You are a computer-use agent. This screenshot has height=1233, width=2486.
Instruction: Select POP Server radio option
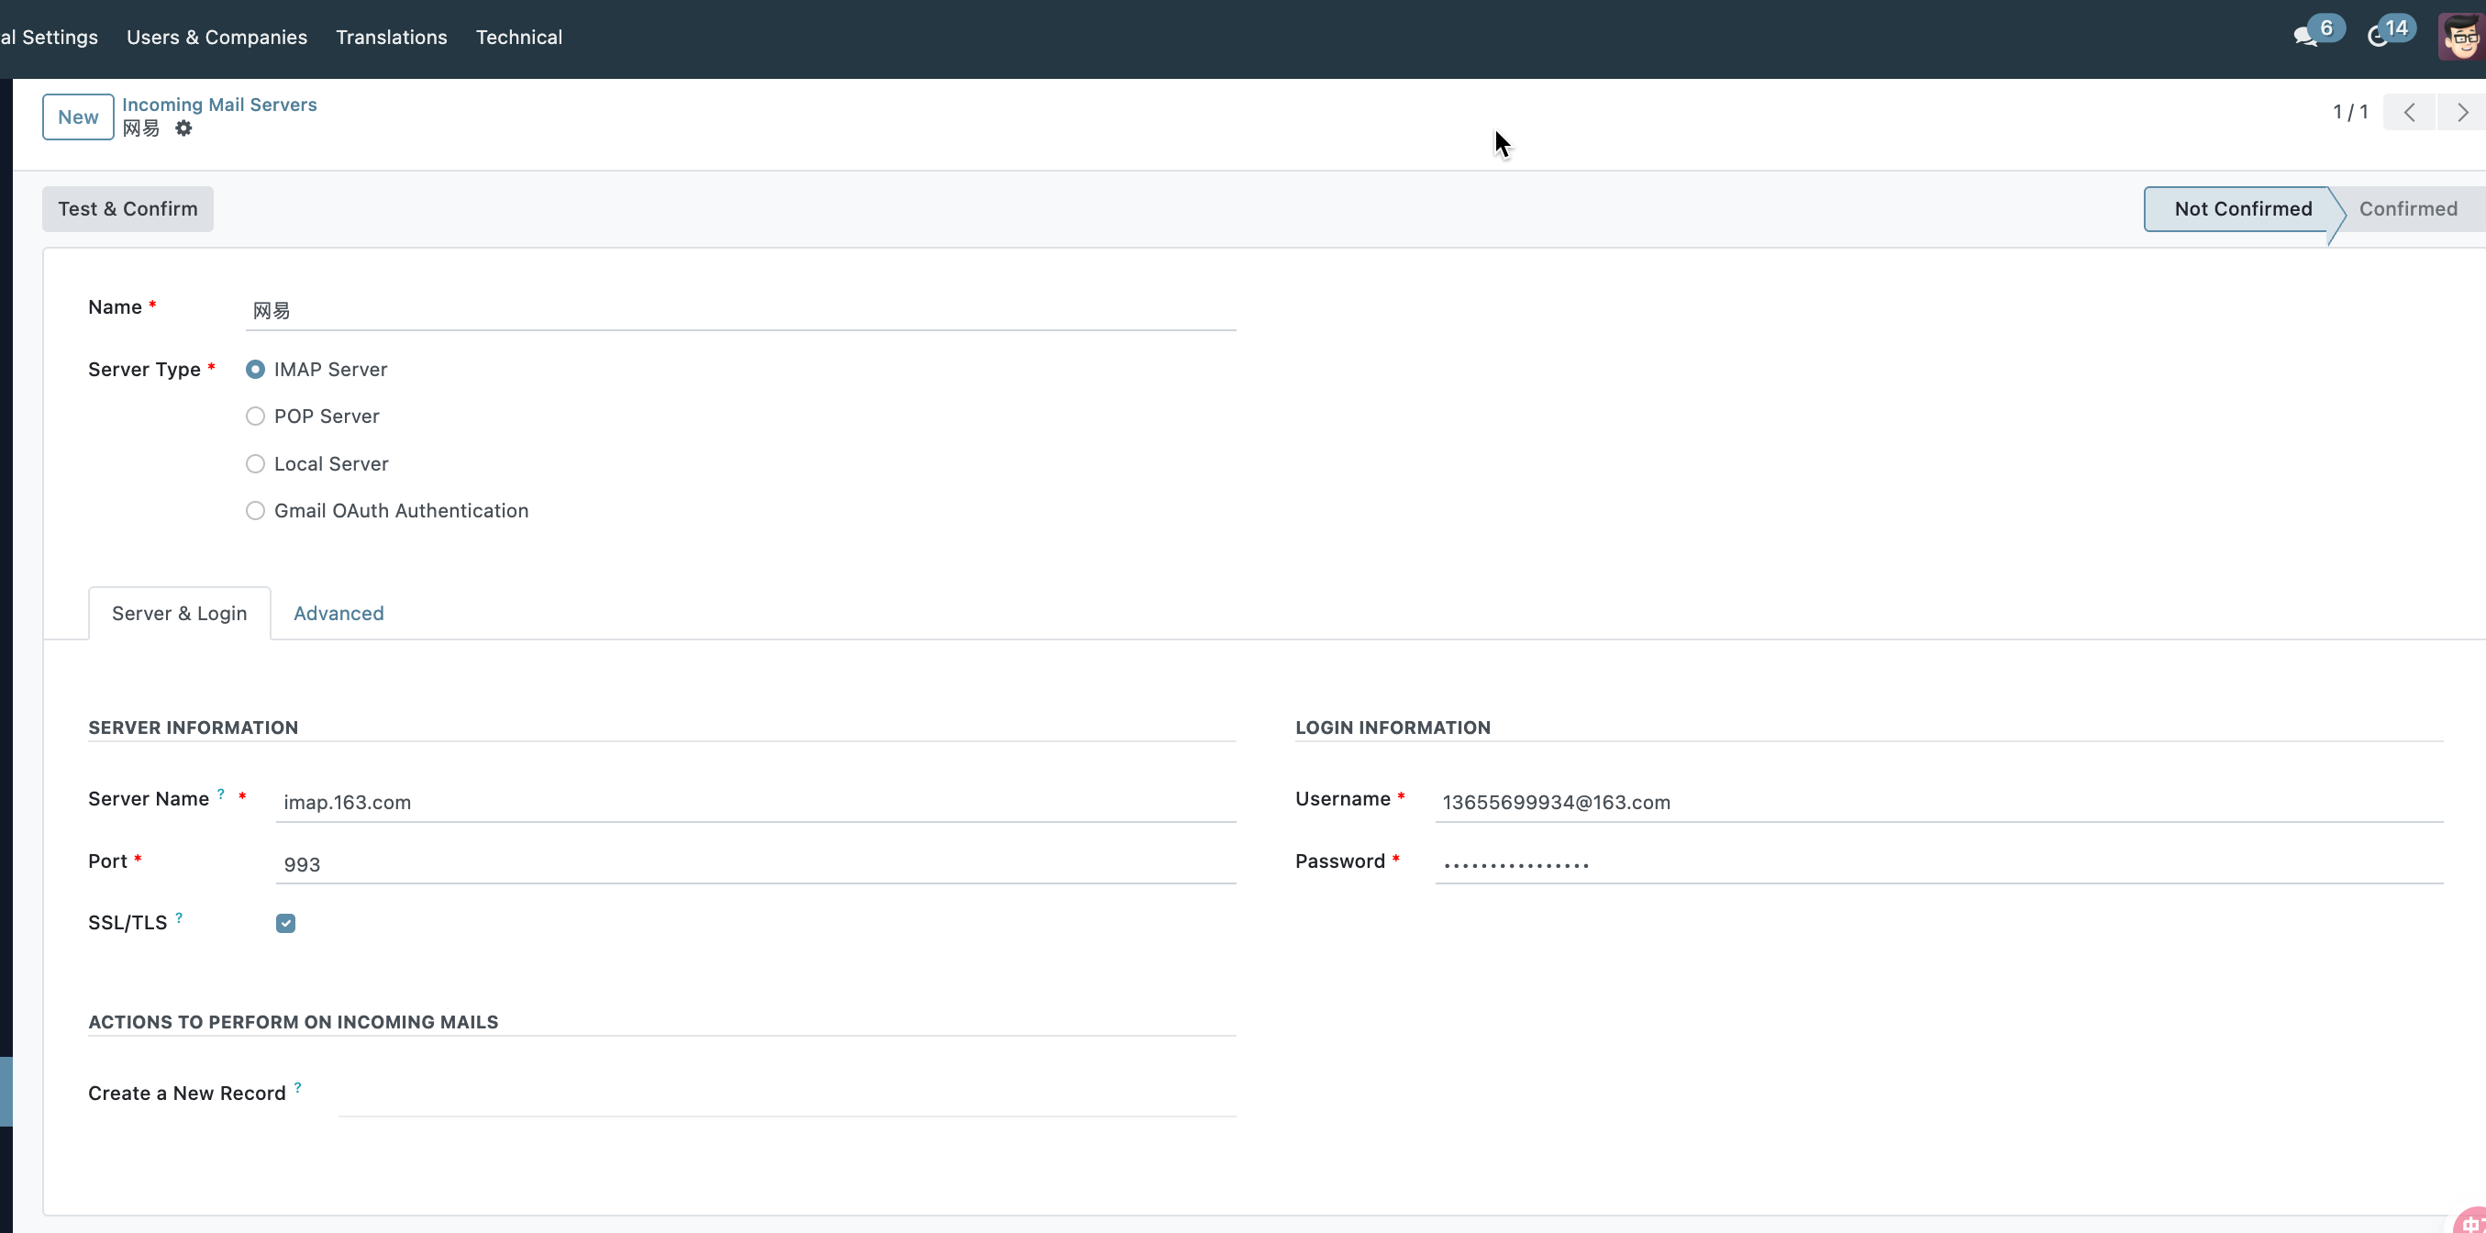pos(255,416)
